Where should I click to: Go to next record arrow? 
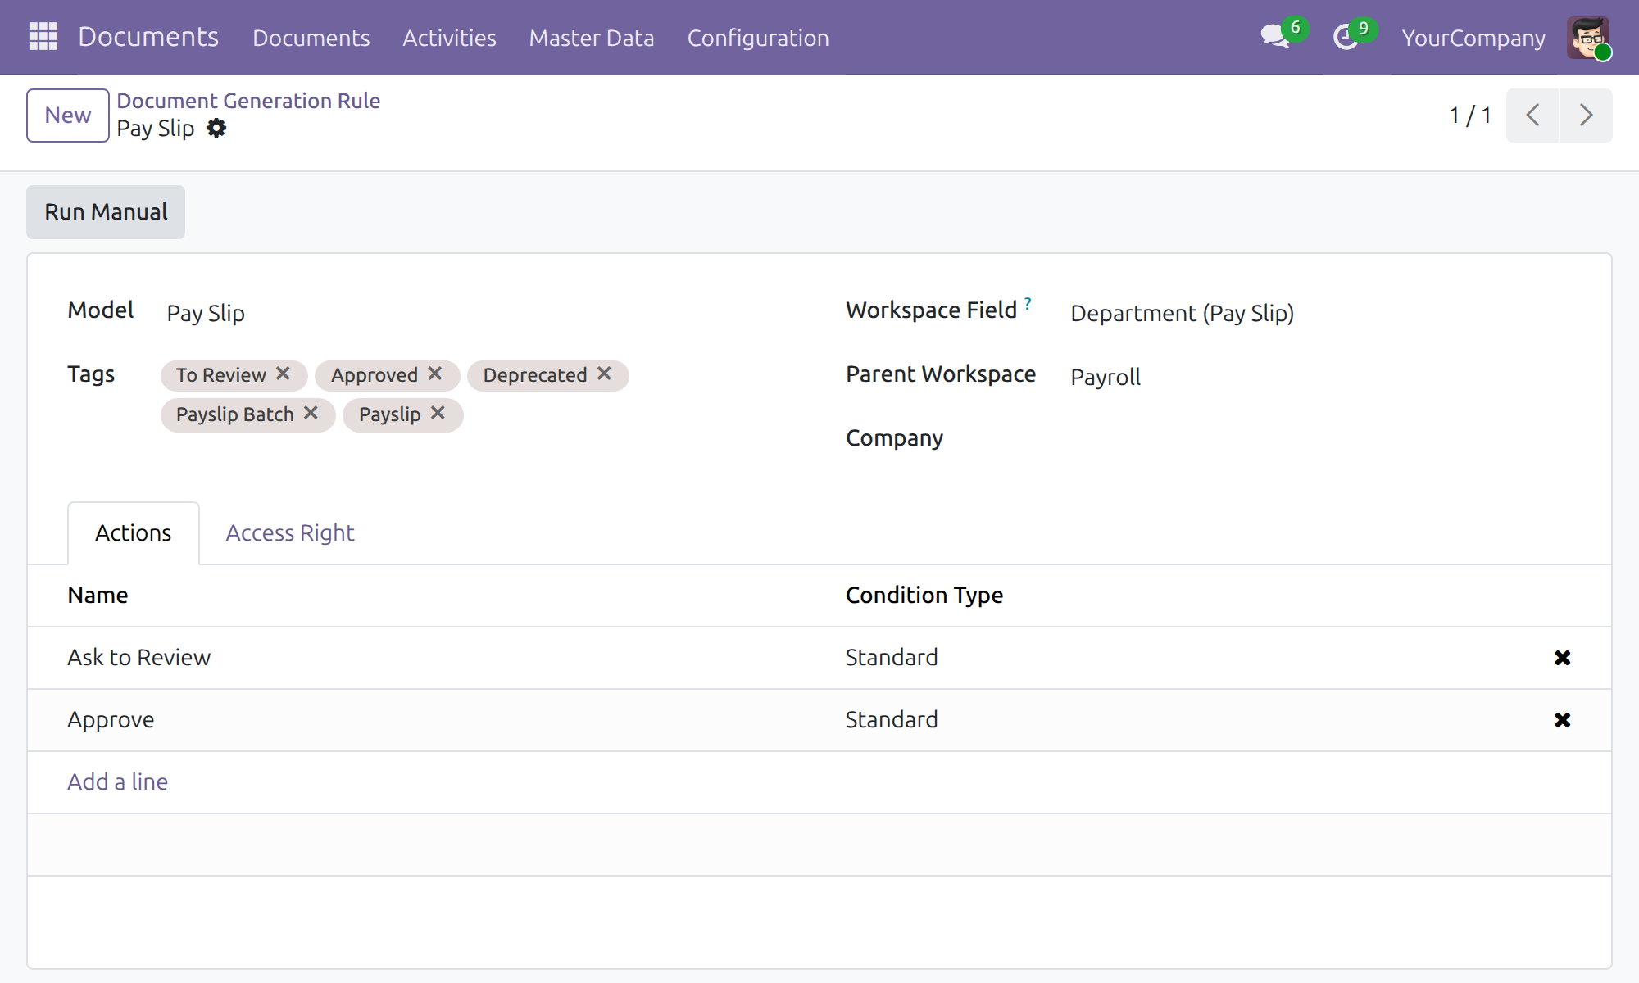point(1587,116)
